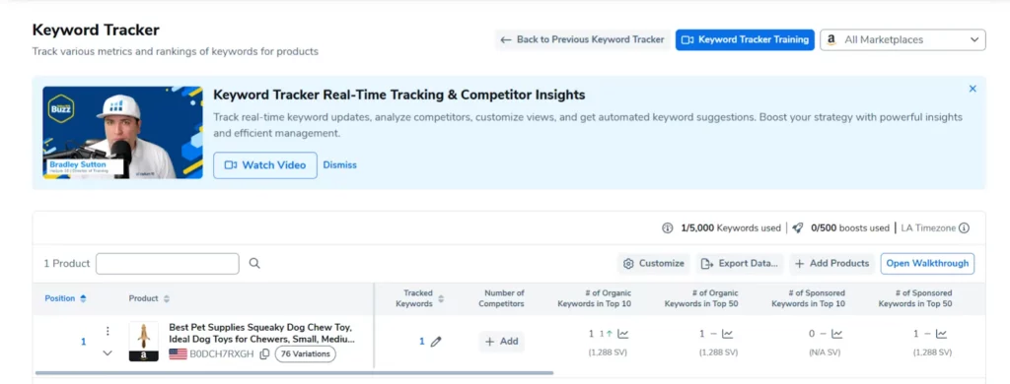
Task: Open Sponsored Keywords Top 10 trend chart
Action: [836, 334]
